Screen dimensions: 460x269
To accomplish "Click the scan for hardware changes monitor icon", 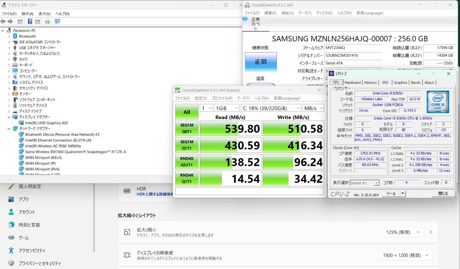I will (58, 21).
